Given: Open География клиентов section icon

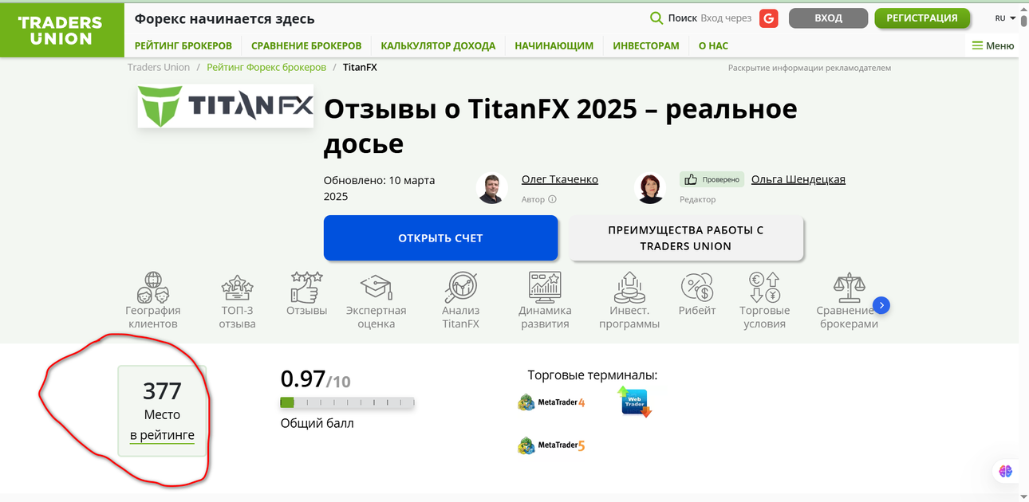Looking at the screenshot, I should pyautogui.click(x=153, y=286).
